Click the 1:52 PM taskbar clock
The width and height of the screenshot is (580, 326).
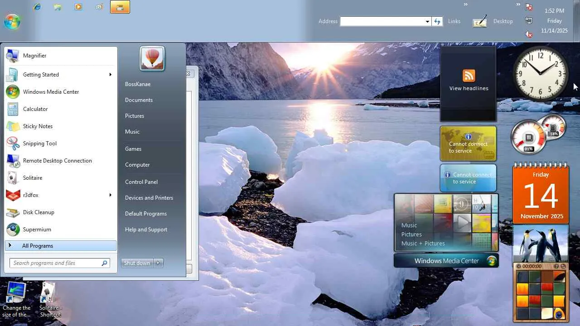coord(554,10)
